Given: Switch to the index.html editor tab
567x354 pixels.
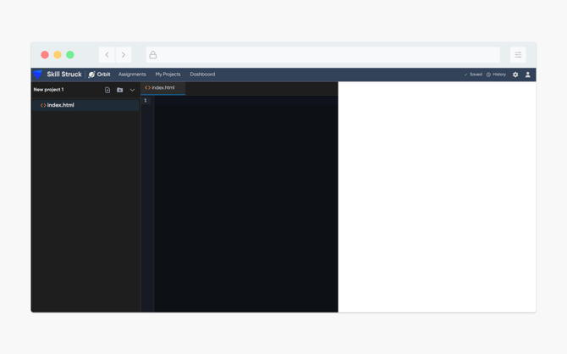Looking at the screenshot, I should tap(163, 88).
